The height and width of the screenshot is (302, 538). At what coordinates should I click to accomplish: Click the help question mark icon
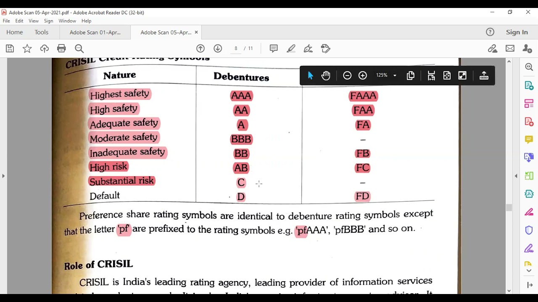tap(490, 32)
